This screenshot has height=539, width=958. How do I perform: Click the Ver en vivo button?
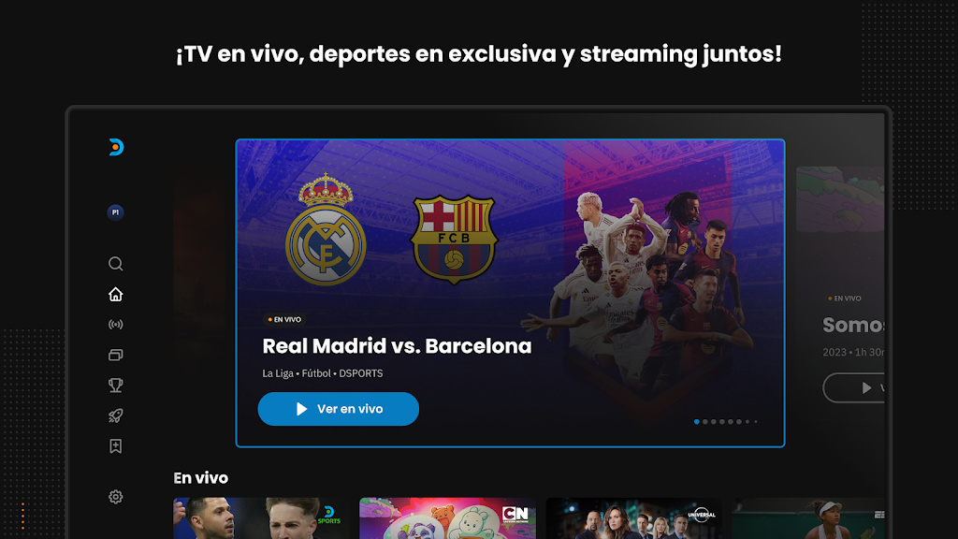(338, 409)
